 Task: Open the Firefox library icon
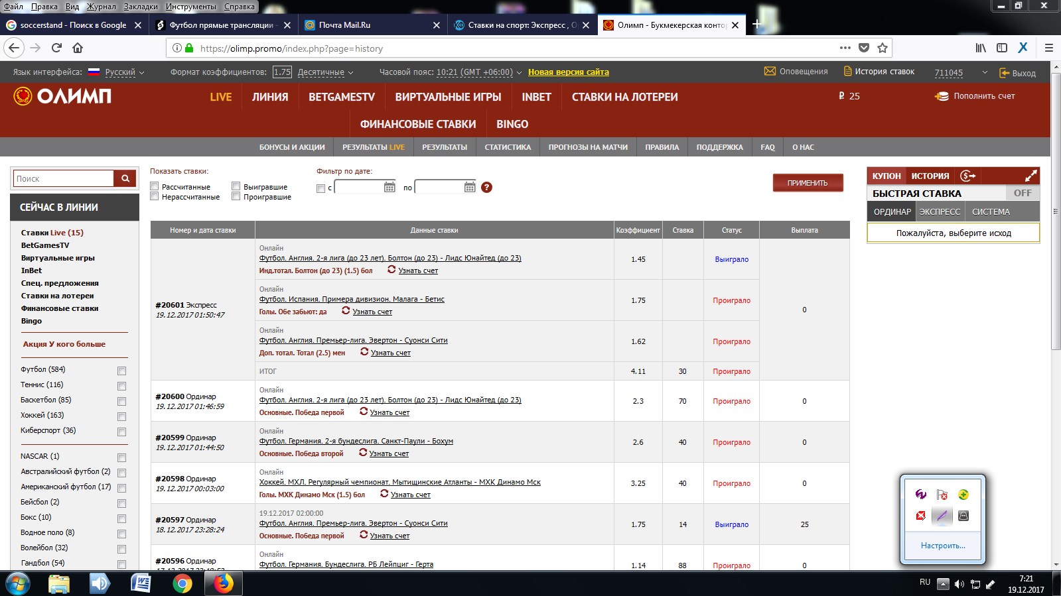981,48
